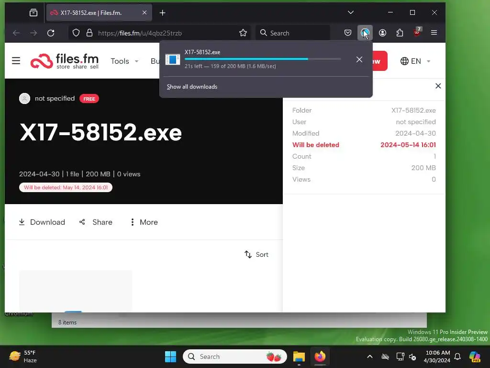Close the file details side panel
The height and width of the screenshot is (368, 490).
click(438, 86)
